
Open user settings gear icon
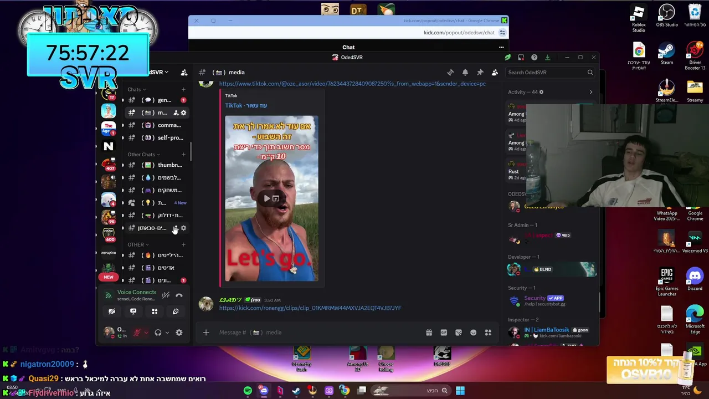179,332
